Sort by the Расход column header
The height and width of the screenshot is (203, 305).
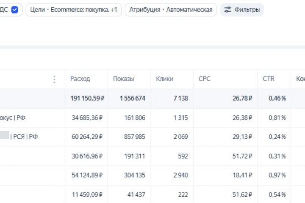click(x=80, y=79)
